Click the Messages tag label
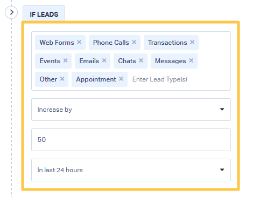Screen dimensions: 260x197 coord(171,61)
